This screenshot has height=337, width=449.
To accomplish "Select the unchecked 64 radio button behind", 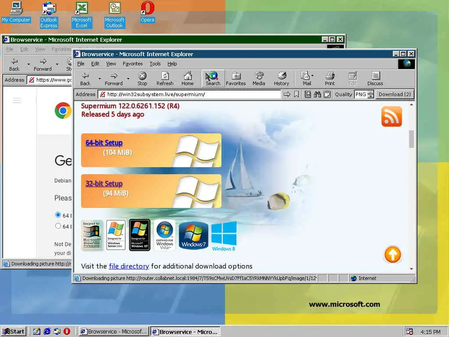I will 58,226.
